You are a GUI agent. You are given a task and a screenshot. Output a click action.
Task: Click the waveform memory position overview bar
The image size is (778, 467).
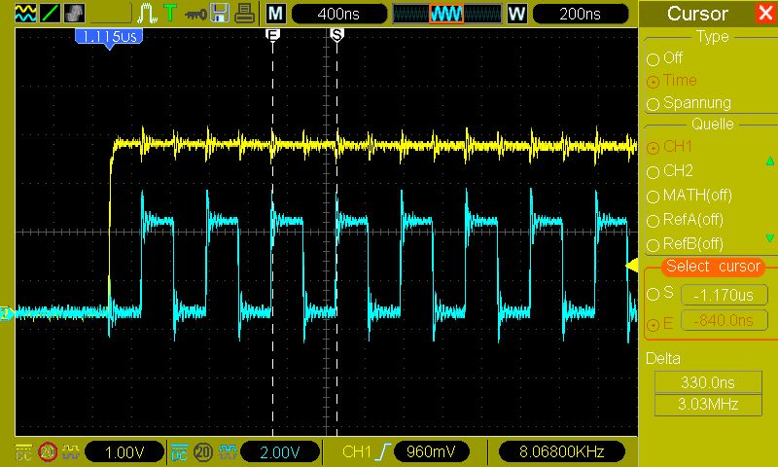coord(446,14)
